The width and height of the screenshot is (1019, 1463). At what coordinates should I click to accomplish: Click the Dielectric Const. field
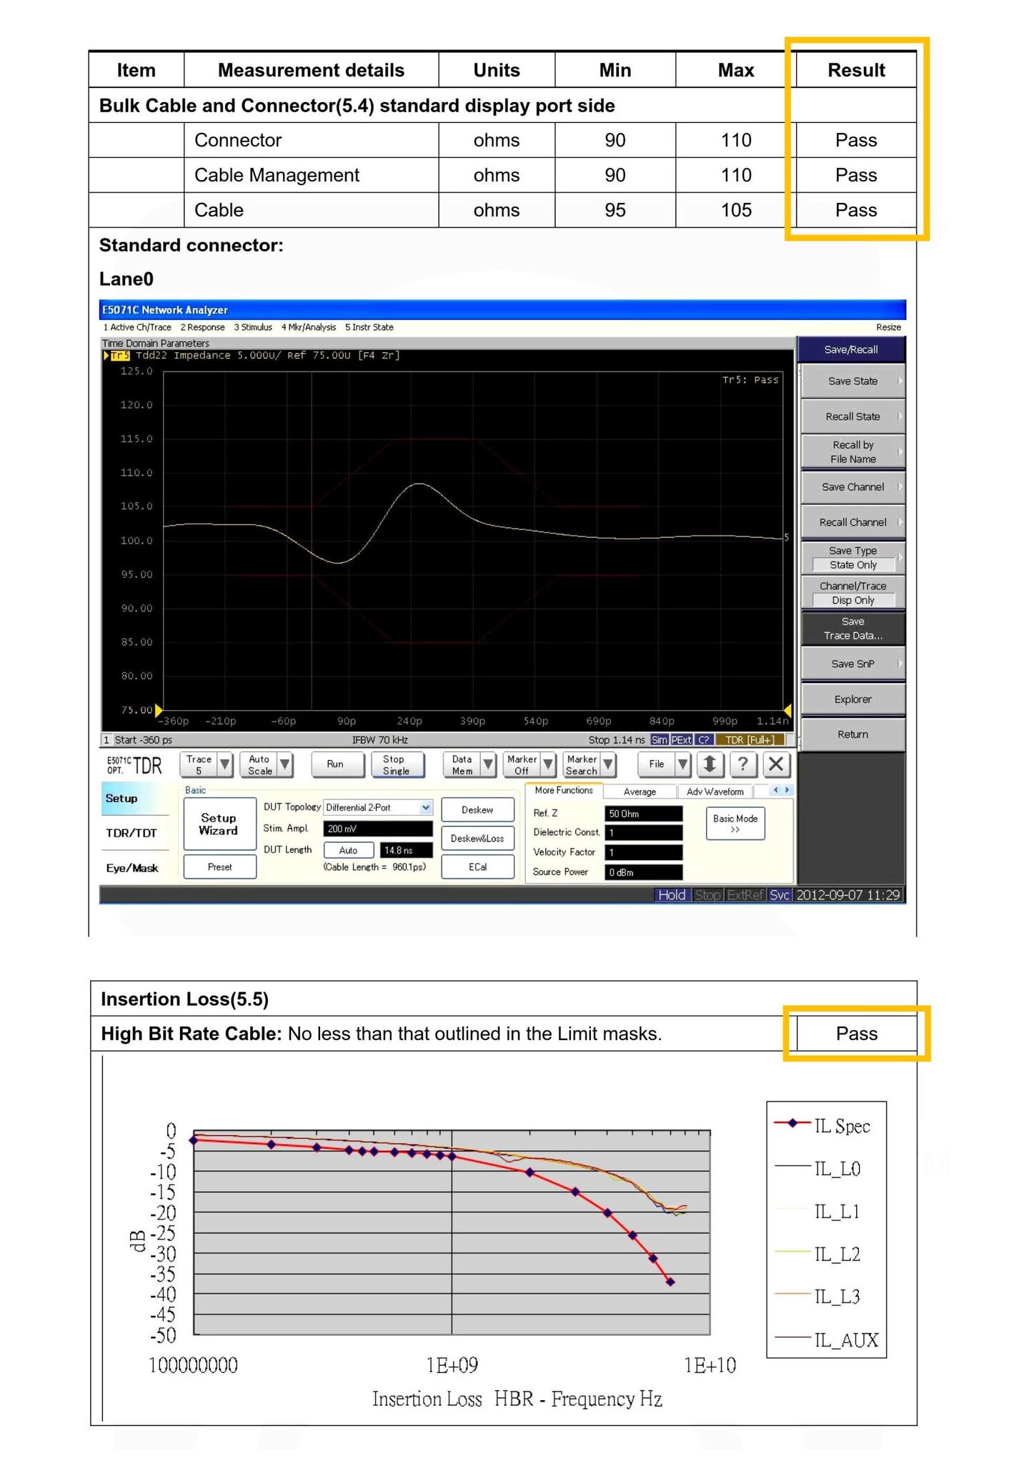pos(644,833)
